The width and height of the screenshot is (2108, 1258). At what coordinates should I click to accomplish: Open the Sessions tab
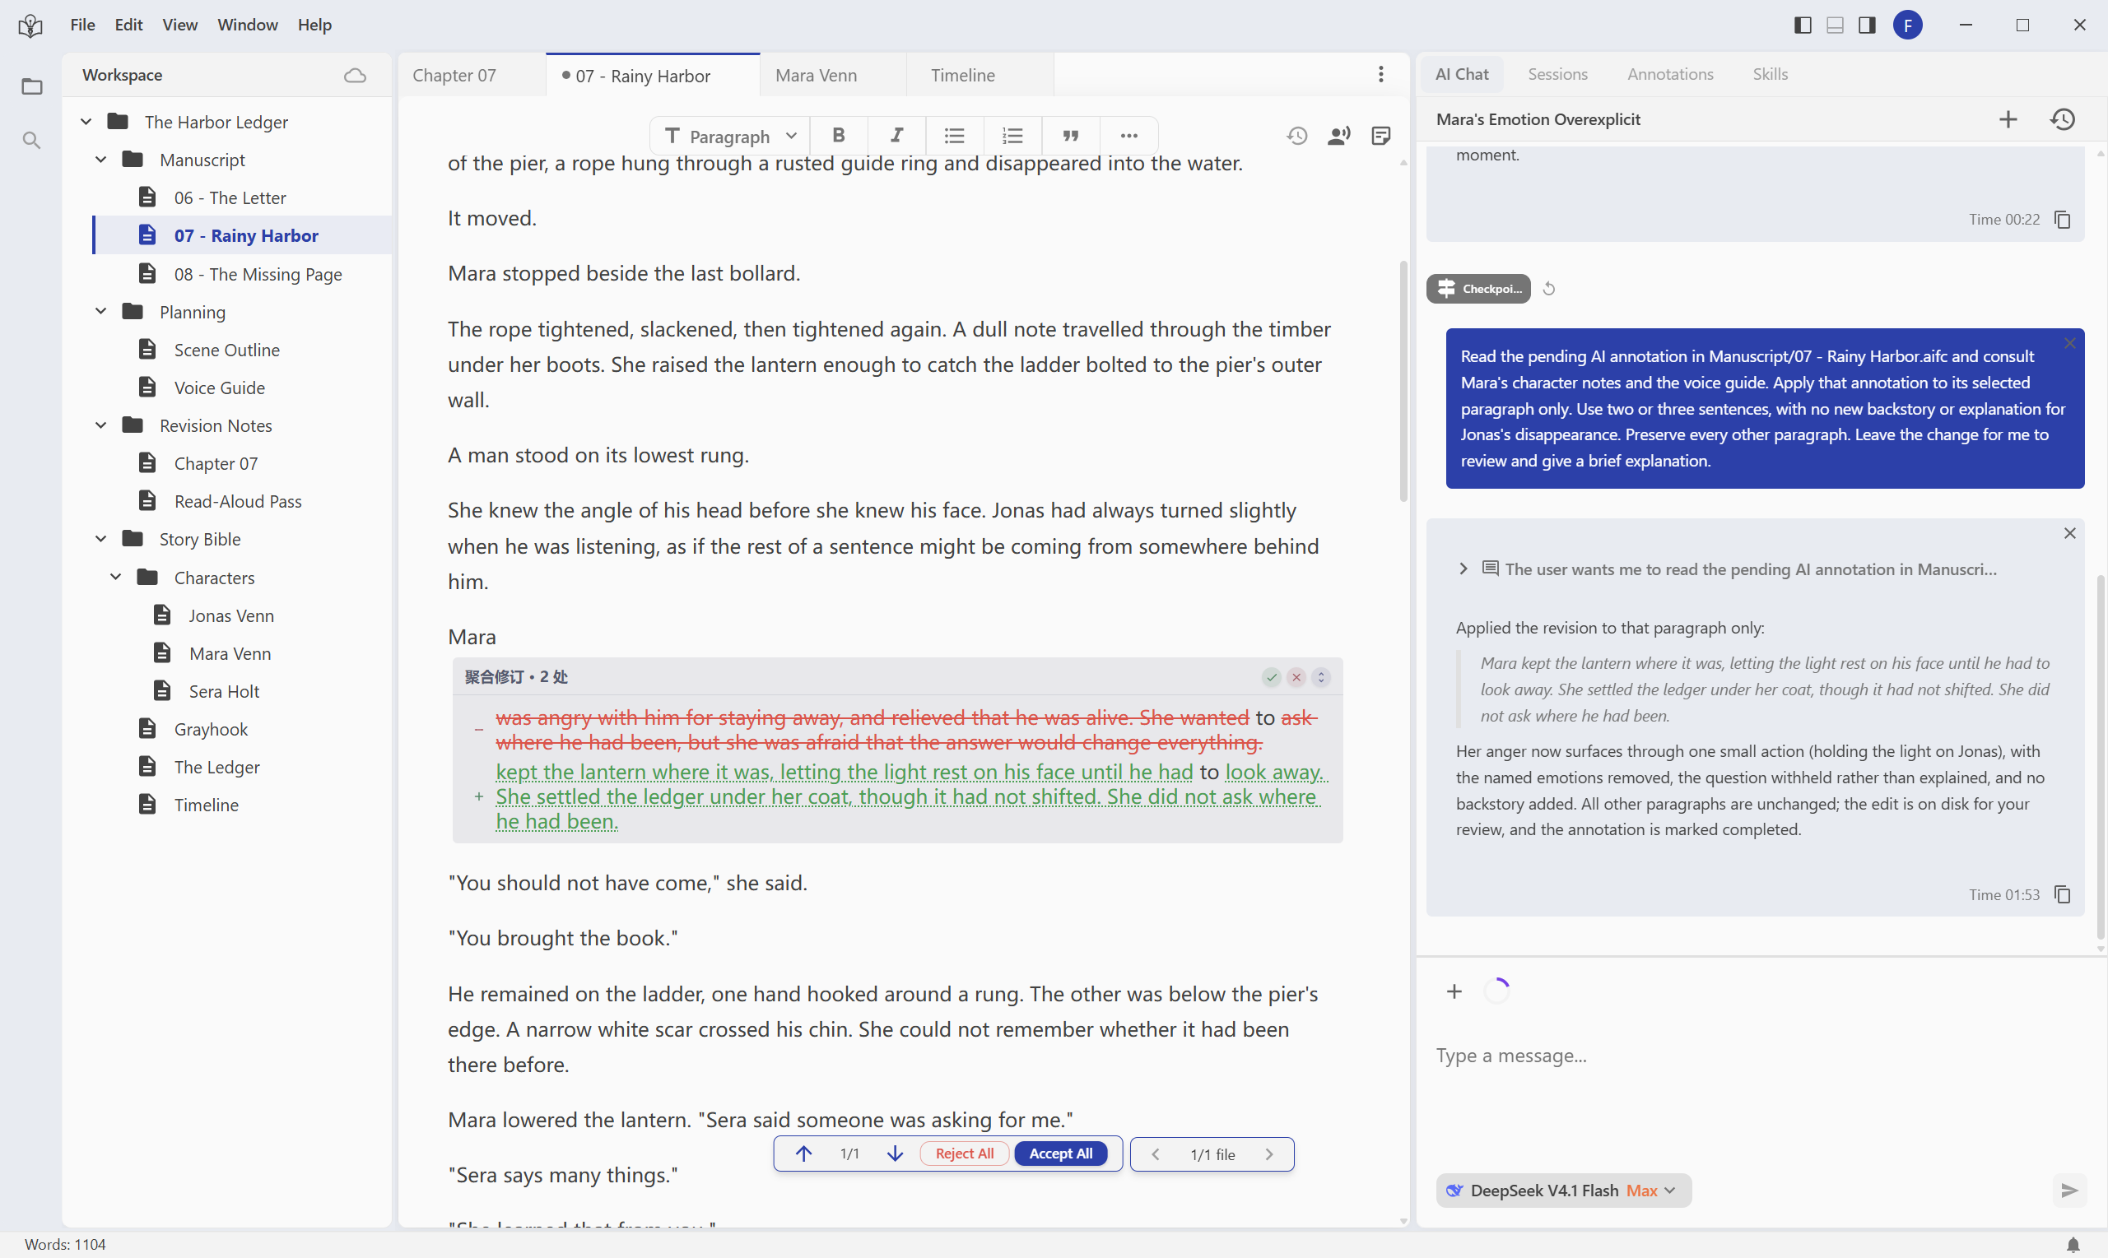click(1557, 74)
